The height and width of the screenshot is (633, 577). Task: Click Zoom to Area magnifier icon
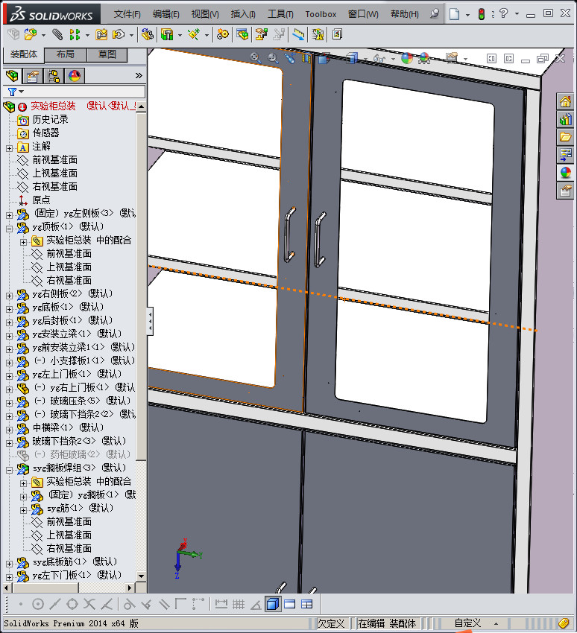coord(273,58)
